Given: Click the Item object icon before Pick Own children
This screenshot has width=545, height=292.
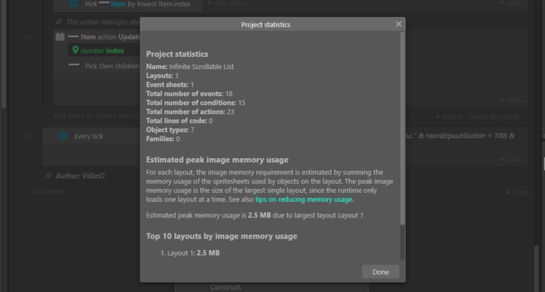Looking at the screenshot, I should click(x=74, y=65).
